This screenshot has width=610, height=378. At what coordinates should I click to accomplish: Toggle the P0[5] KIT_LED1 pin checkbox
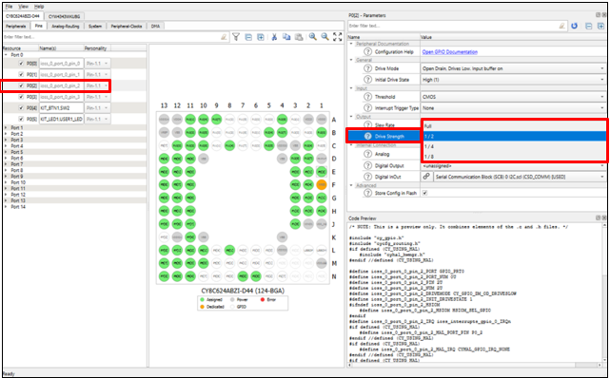click(x=21, y=119)
